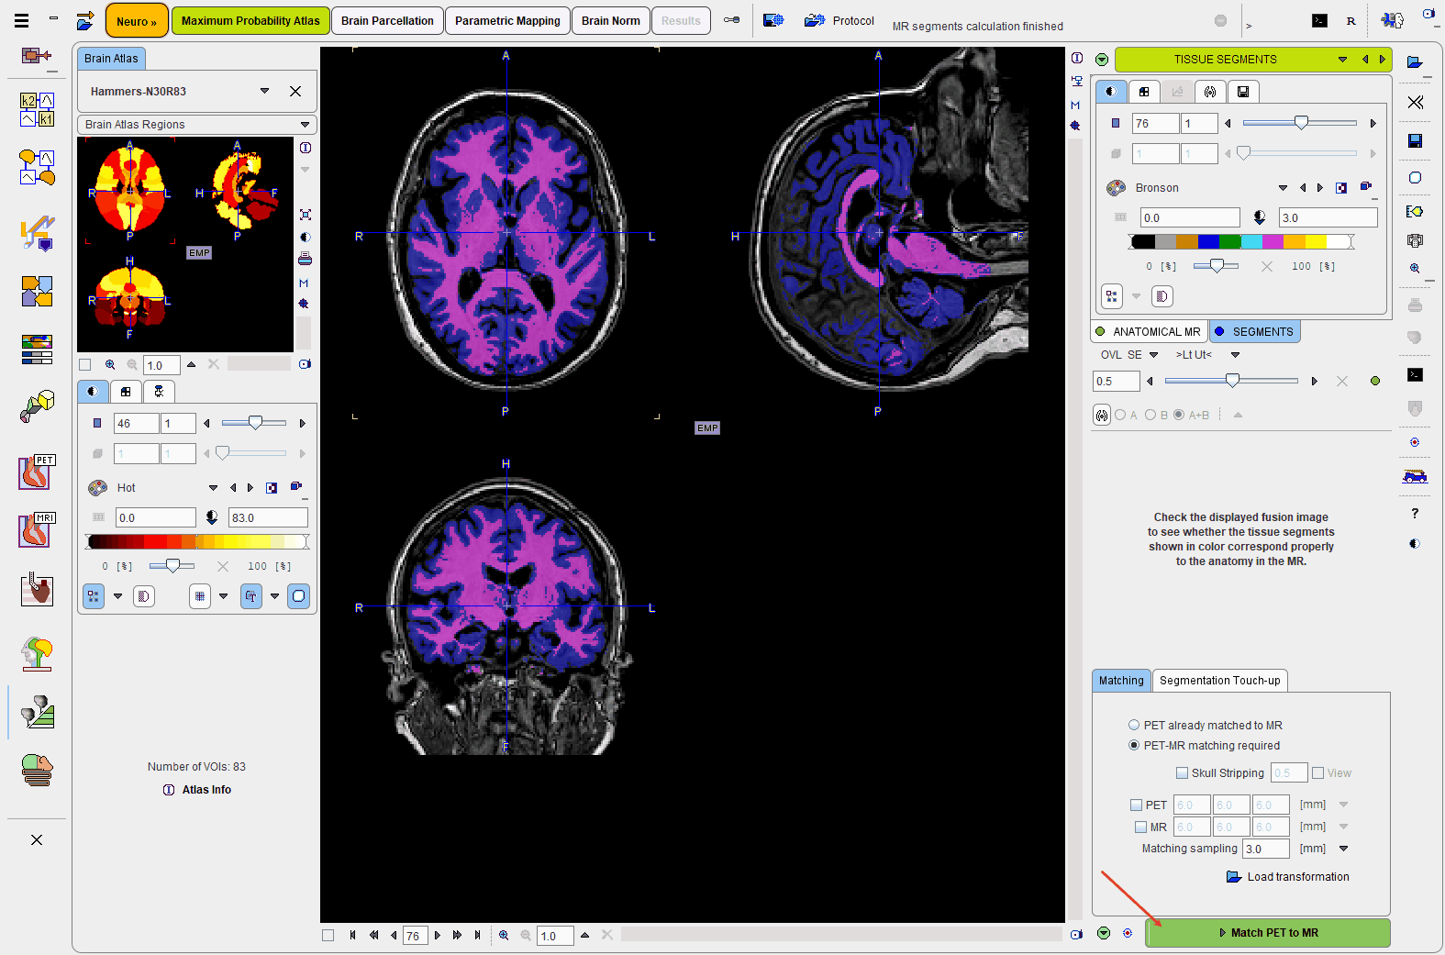Switch to Maximum Probability Atlas tab
Image resolution: width=1445 pixels, height=955 pixels.
click(250, 20)
